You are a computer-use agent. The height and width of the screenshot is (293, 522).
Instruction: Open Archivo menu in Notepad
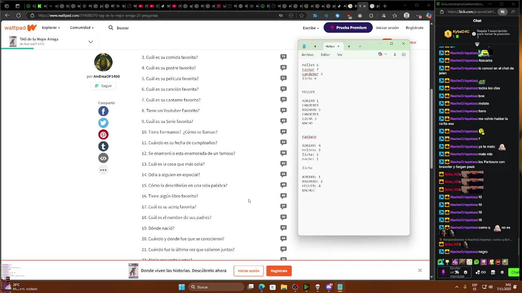(x=307, y=55)
